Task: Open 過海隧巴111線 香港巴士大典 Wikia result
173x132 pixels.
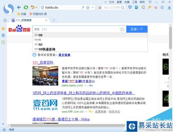Action: tap(61, 119)
